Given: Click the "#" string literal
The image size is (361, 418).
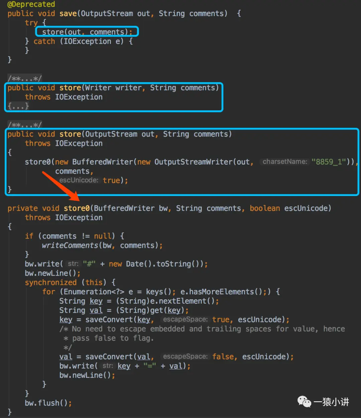Looking at the screenshot, I should [x=89, y=264].
